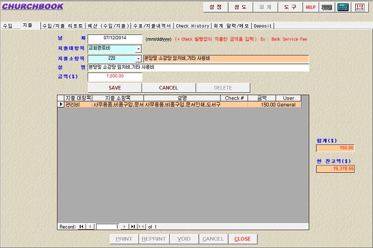Switch to the 지출 tab
373x248 pixels.
click(x=30, y=26)
